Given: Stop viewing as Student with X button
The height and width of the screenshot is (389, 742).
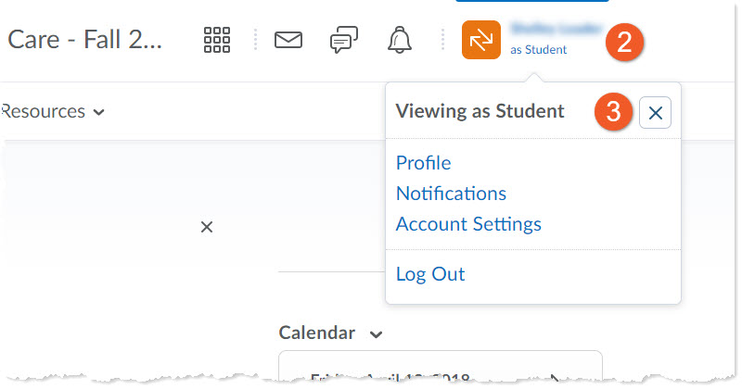Looking at the screenshot, I should pos(655,113).
